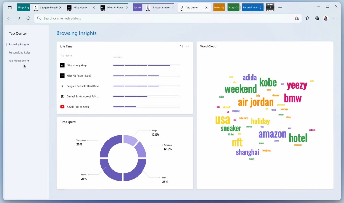The width and height of the screenshot is (344, 203).
Task: Go back to the previous page
Action: tap(9, 18)
